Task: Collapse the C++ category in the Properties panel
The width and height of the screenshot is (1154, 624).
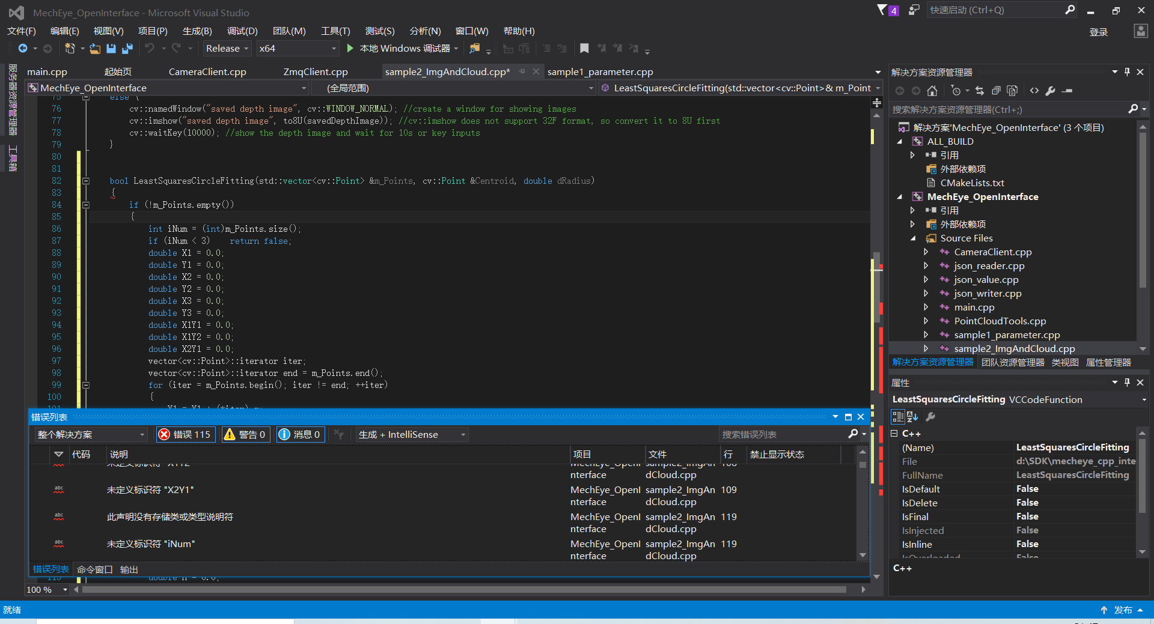Action: pos(894,434)
